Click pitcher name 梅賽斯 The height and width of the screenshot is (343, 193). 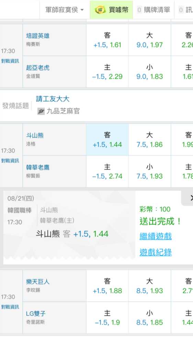click(33, 44)
